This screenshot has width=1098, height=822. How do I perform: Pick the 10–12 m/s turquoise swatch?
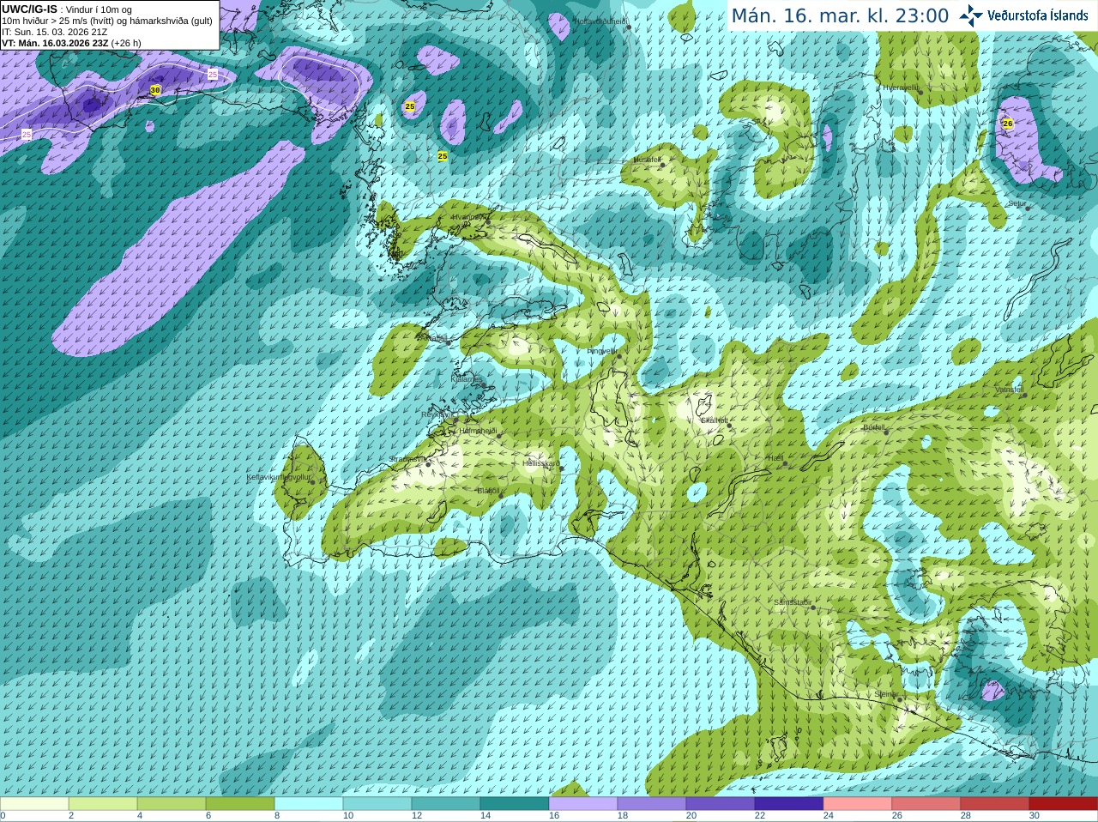click(x=377, y=804)
